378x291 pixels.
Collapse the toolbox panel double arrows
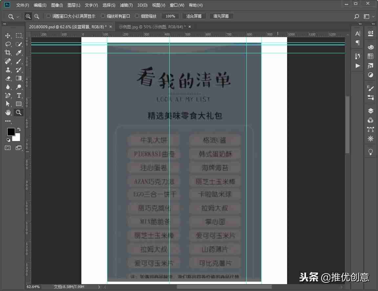coord(4,24)
